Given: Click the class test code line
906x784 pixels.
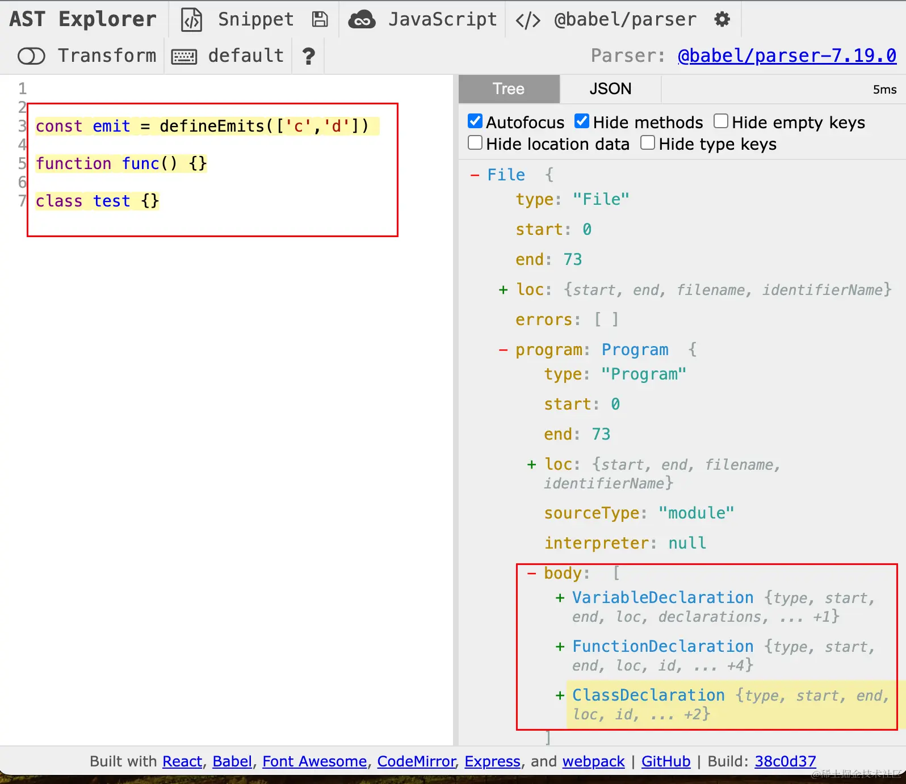Looking at the screenshot, I should pyautogui.click(x=97, y=201).
